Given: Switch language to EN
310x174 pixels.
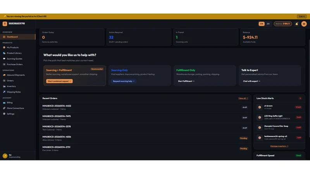Looking at the screenshot, I should [261, 24].
